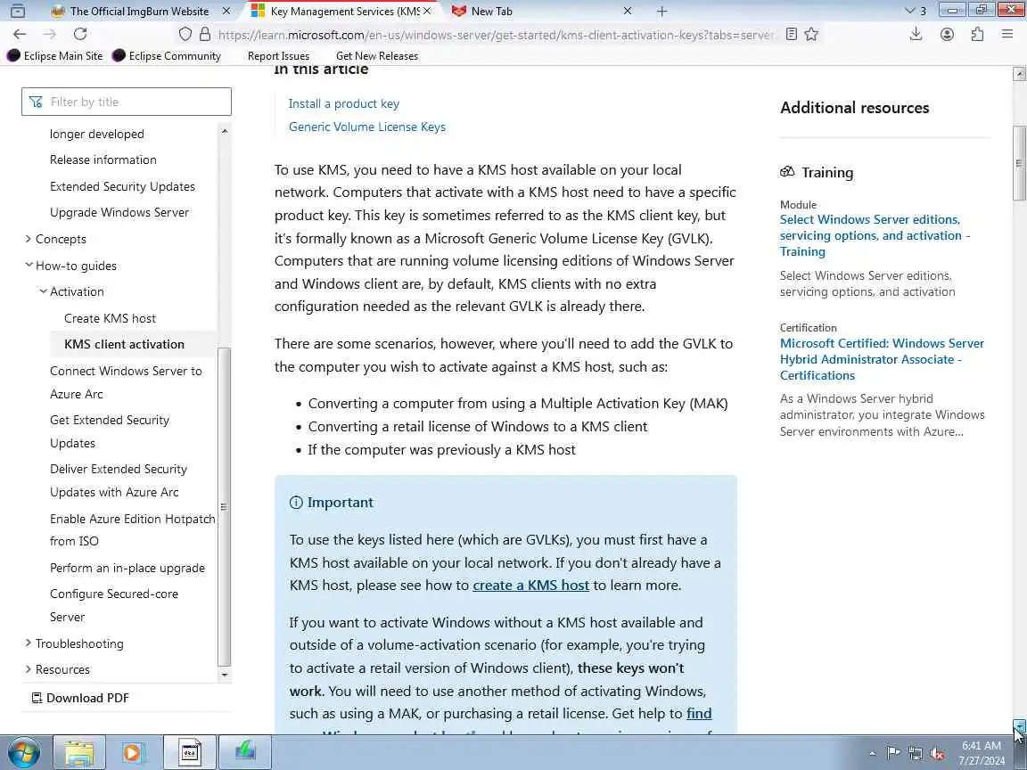Open Configure Secured-core Server
1027x770 pixels.
[114, 605]
